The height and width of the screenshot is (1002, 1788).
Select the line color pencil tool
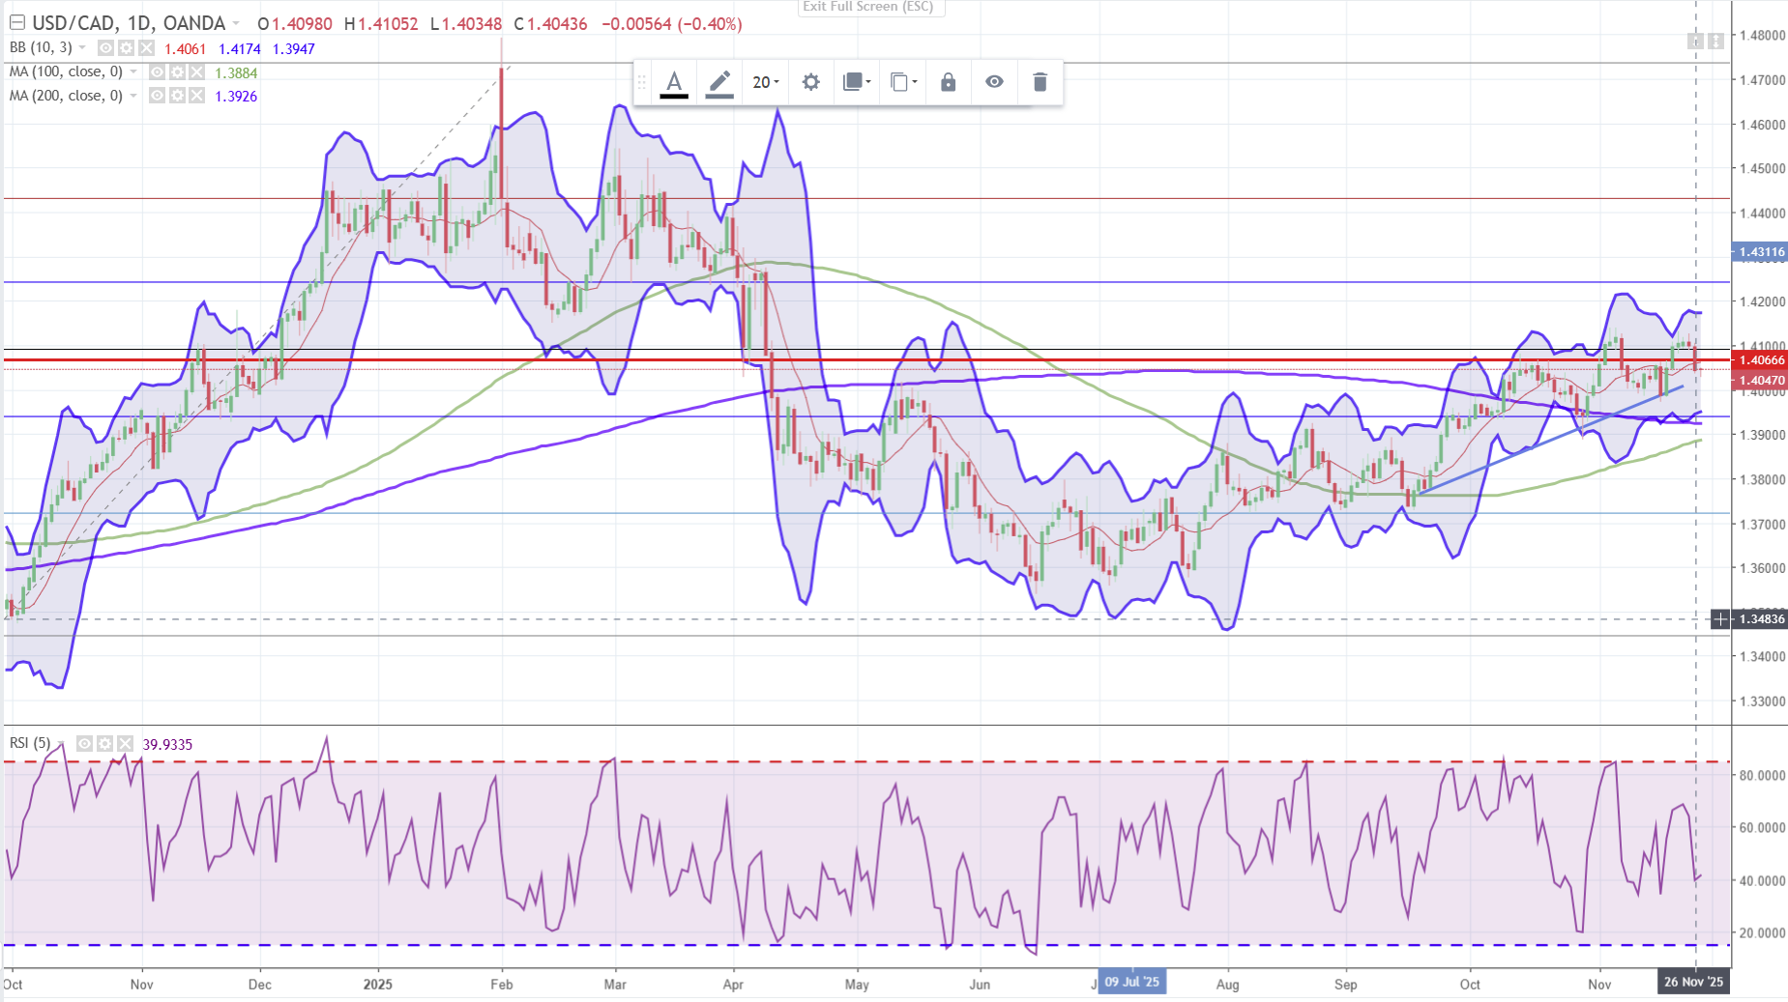(719, 82)
